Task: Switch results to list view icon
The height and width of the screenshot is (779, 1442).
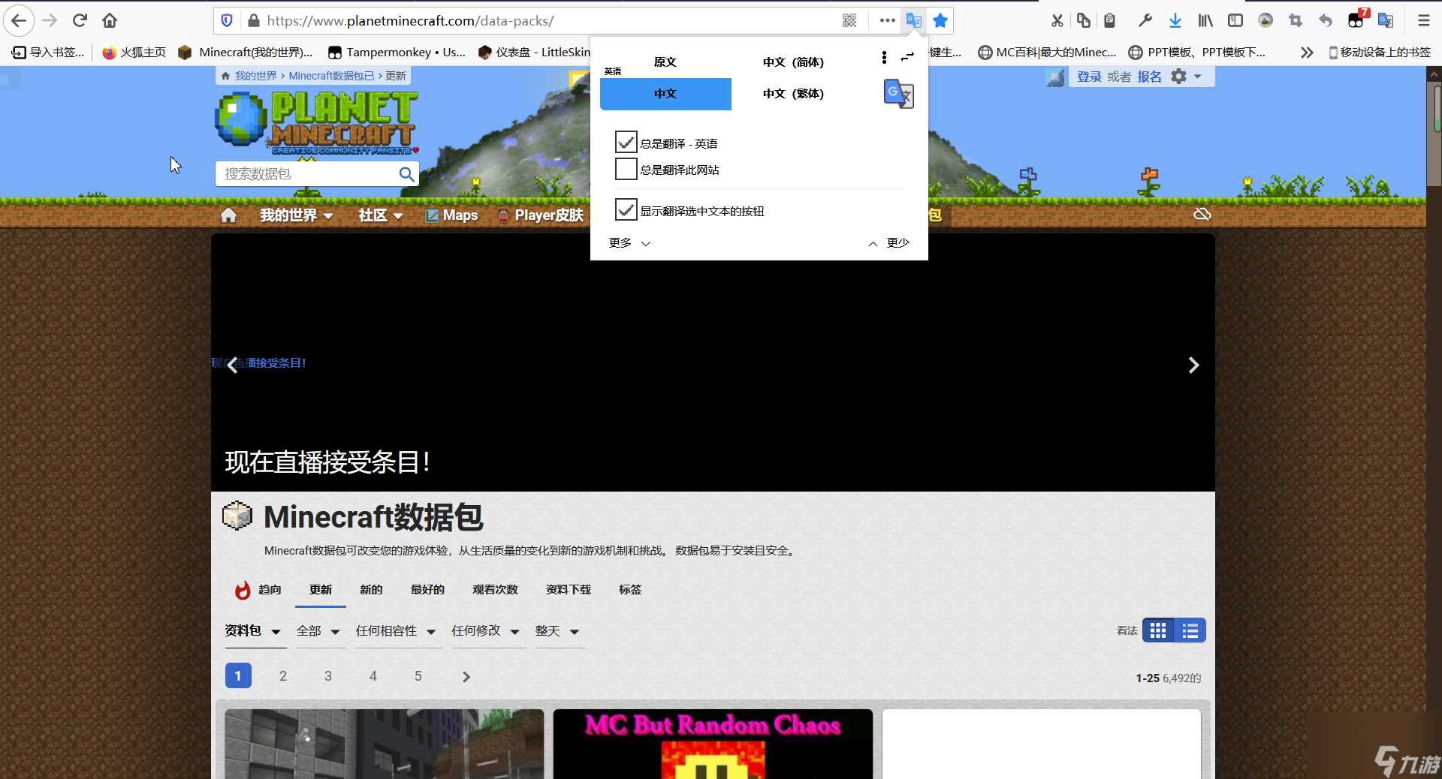Action: point(1189,630)
